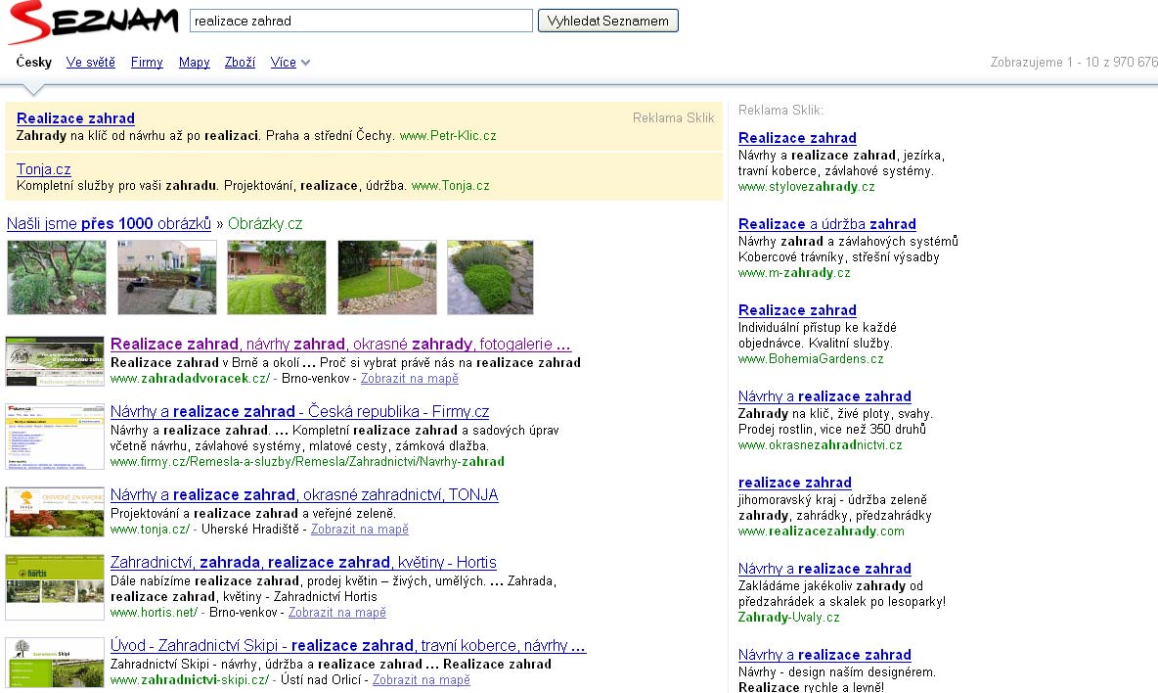Open result 'Zahradnictví, zahrada, realizace zahrad, květiny - Hortis'
1158x693 pixels.
tap(303, 562)
